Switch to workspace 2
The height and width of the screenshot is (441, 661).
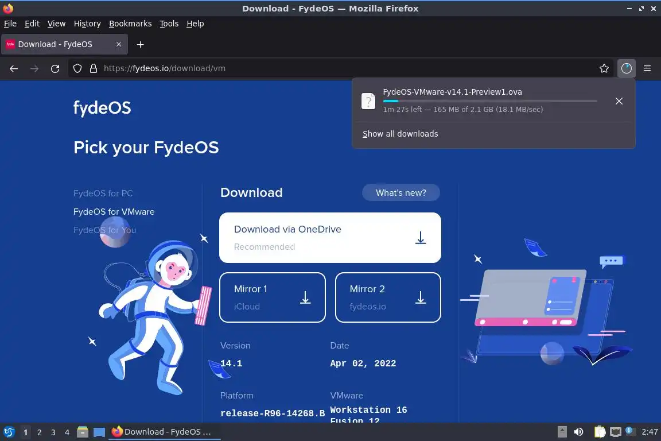[39, 432]
